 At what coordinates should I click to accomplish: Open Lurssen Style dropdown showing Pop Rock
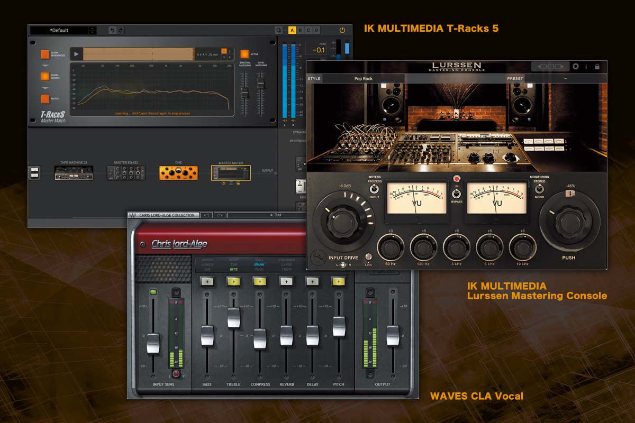pos(363,78)
